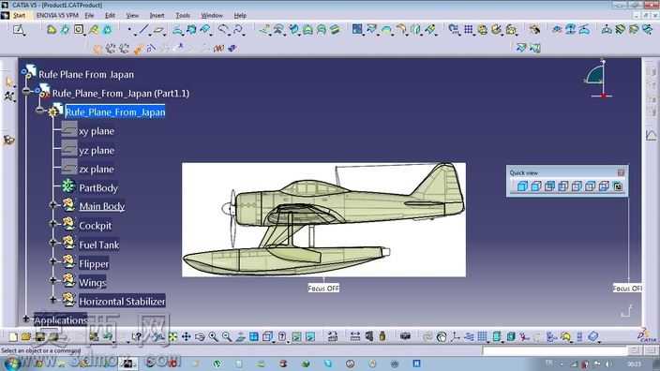Click the seaplane reference image

[x=323, y=219]
